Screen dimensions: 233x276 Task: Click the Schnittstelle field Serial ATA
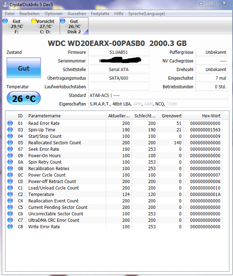pos(119,70)
